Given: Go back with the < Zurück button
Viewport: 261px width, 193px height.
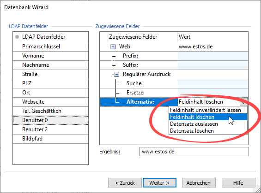Looking at the screenshot, I should [125, 183].
